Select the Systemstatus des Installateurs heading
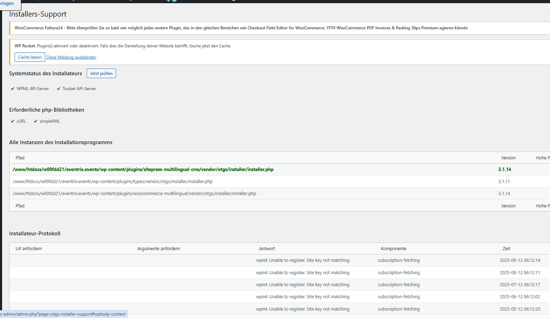The width and height of the screenshot is (550, 318). click(x=46, y=73)
